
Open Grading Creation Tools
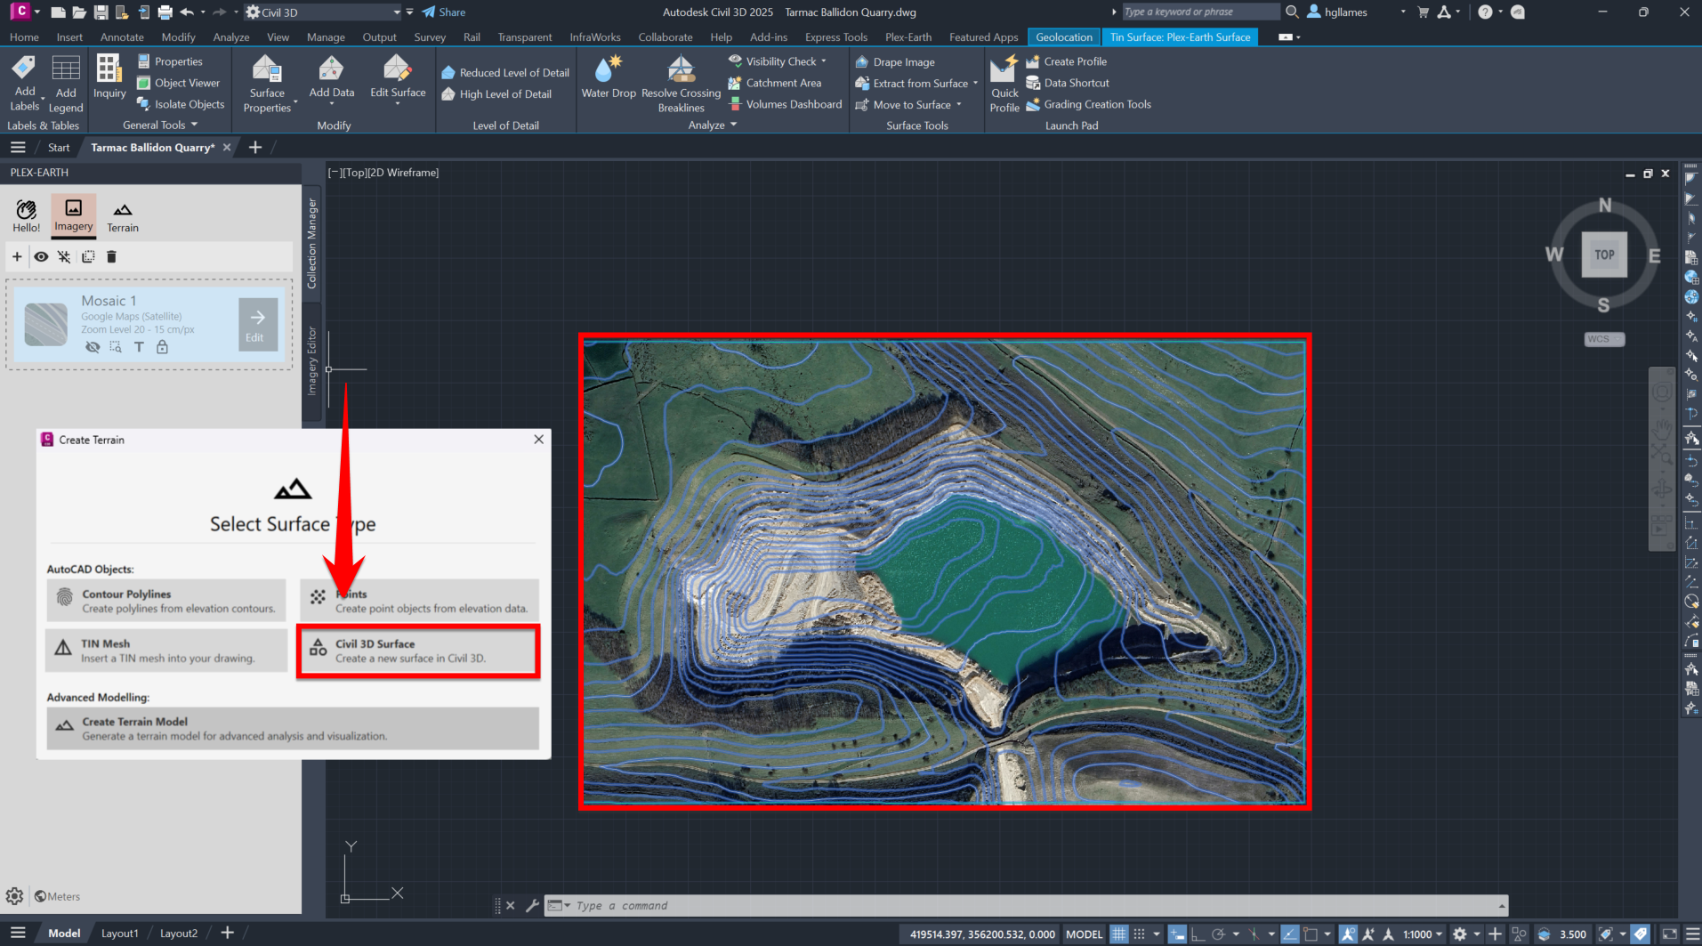pos(1088,104)
